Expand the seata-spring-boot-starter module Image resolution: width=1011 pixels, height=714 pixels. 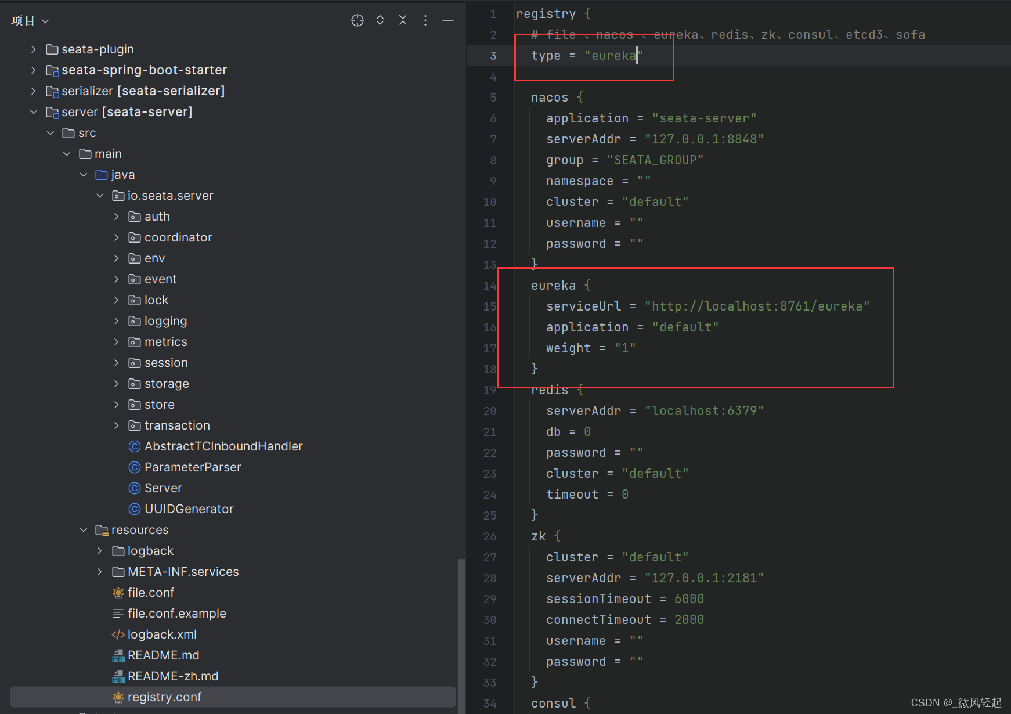click(34, 70)
